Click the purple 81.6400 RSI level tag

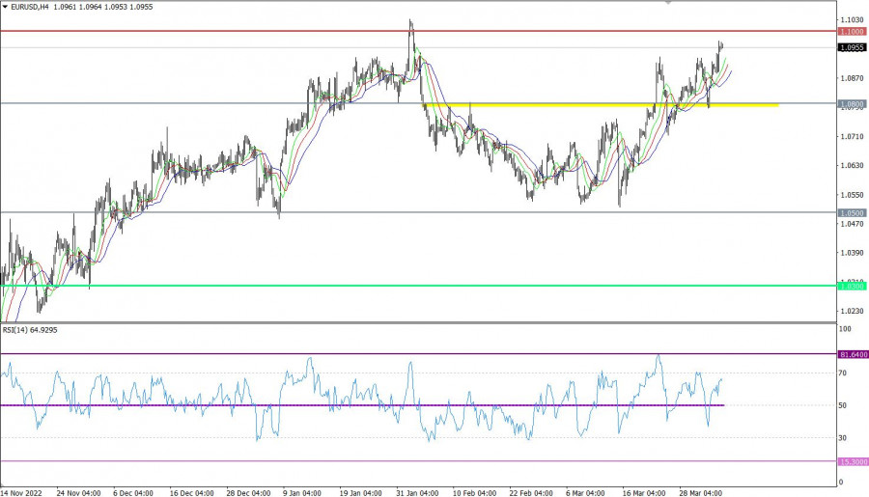point(852,354)
